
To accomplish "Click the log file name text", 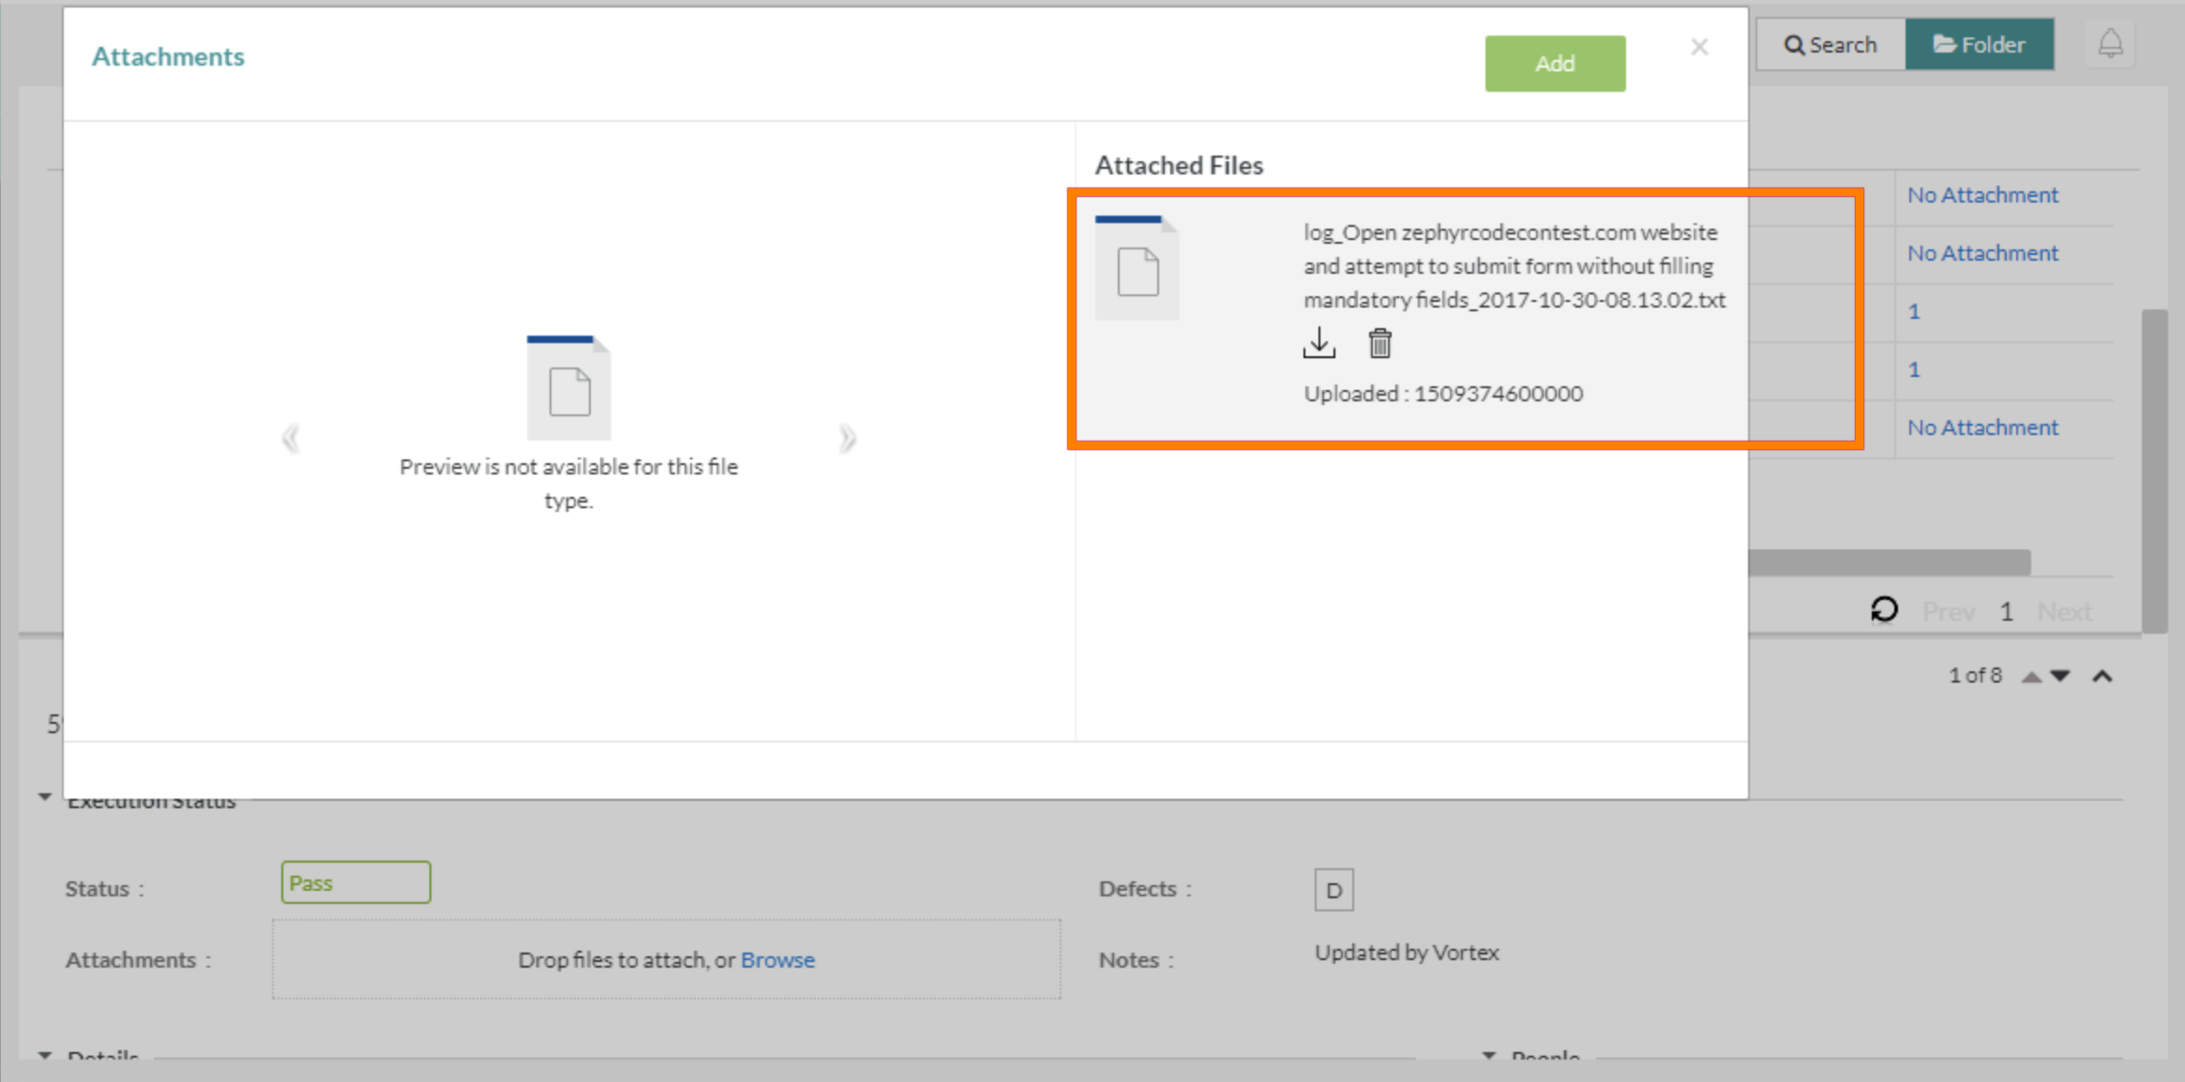I will click(x=1514, y=266).
